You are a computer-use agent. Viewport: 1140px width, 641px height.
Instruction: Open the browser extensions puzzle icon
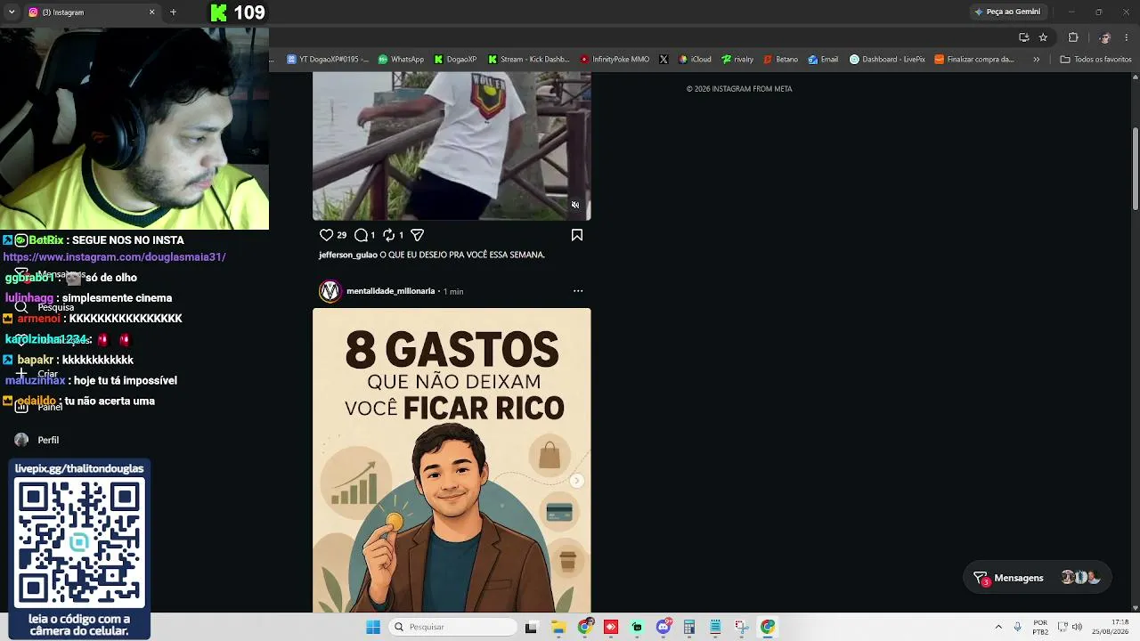[1073, 37]
